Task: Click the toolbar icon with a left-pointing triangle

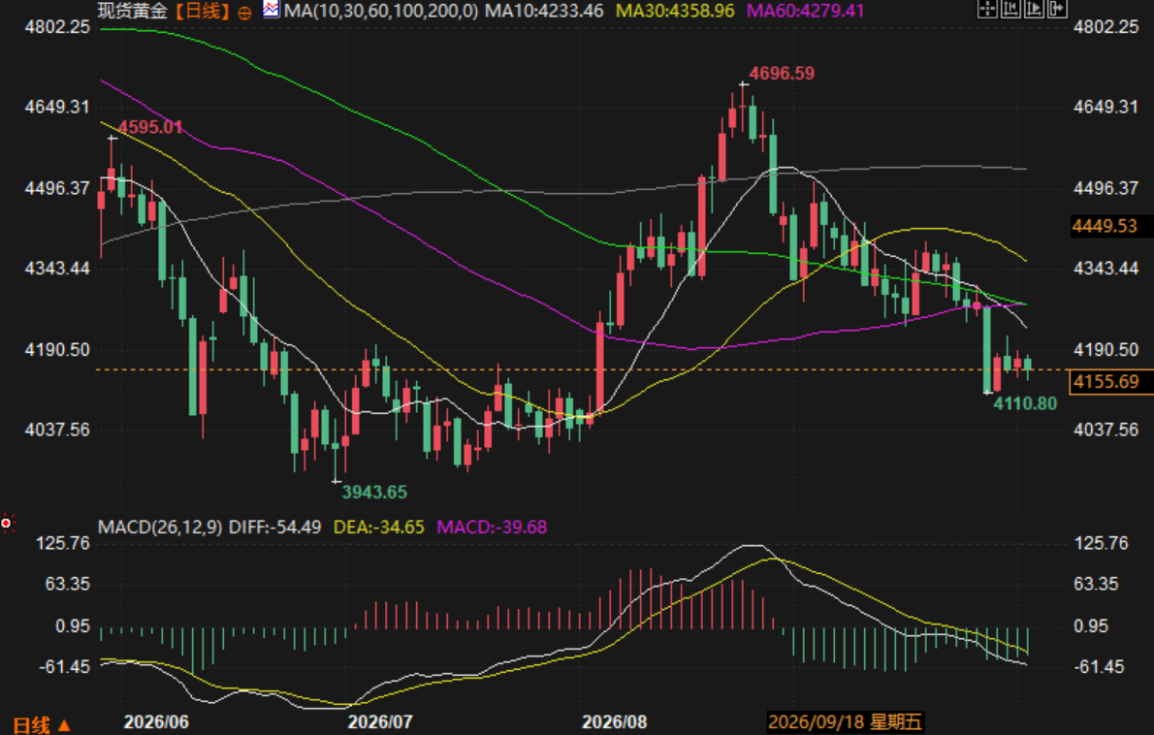Action: pyautogui.click(x=1010, y=9)
